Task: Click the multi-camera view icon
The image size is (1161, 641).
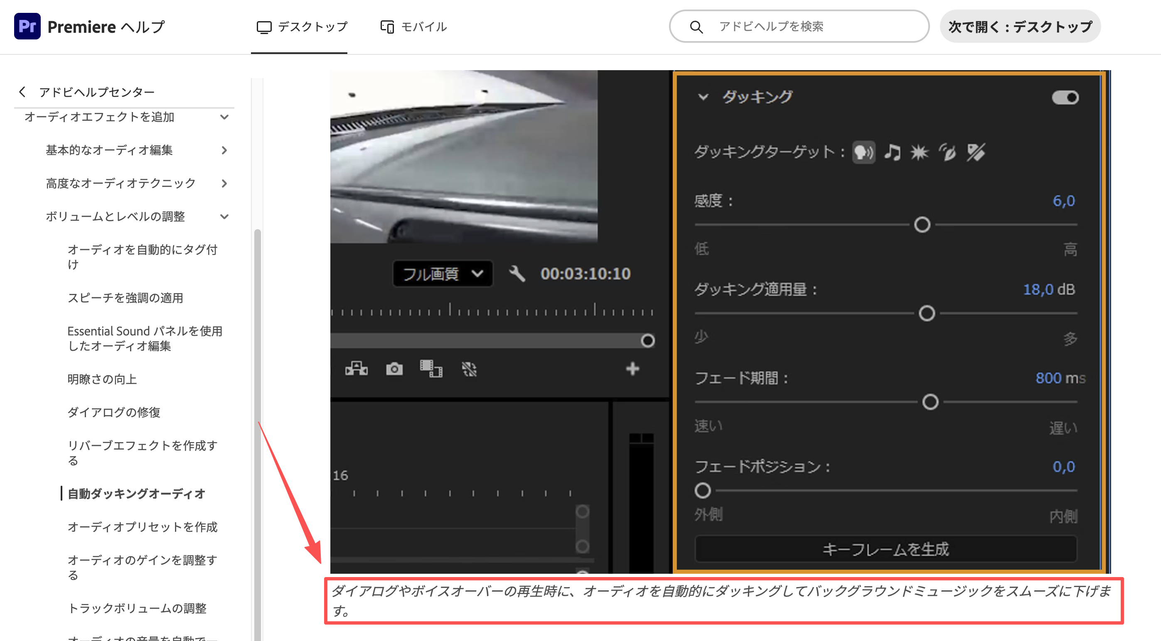Action: coord(357,369)
